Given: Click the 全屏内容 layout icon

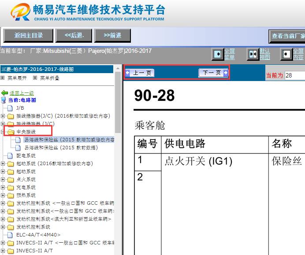Looking at the screenshot, I should point(286,54).
